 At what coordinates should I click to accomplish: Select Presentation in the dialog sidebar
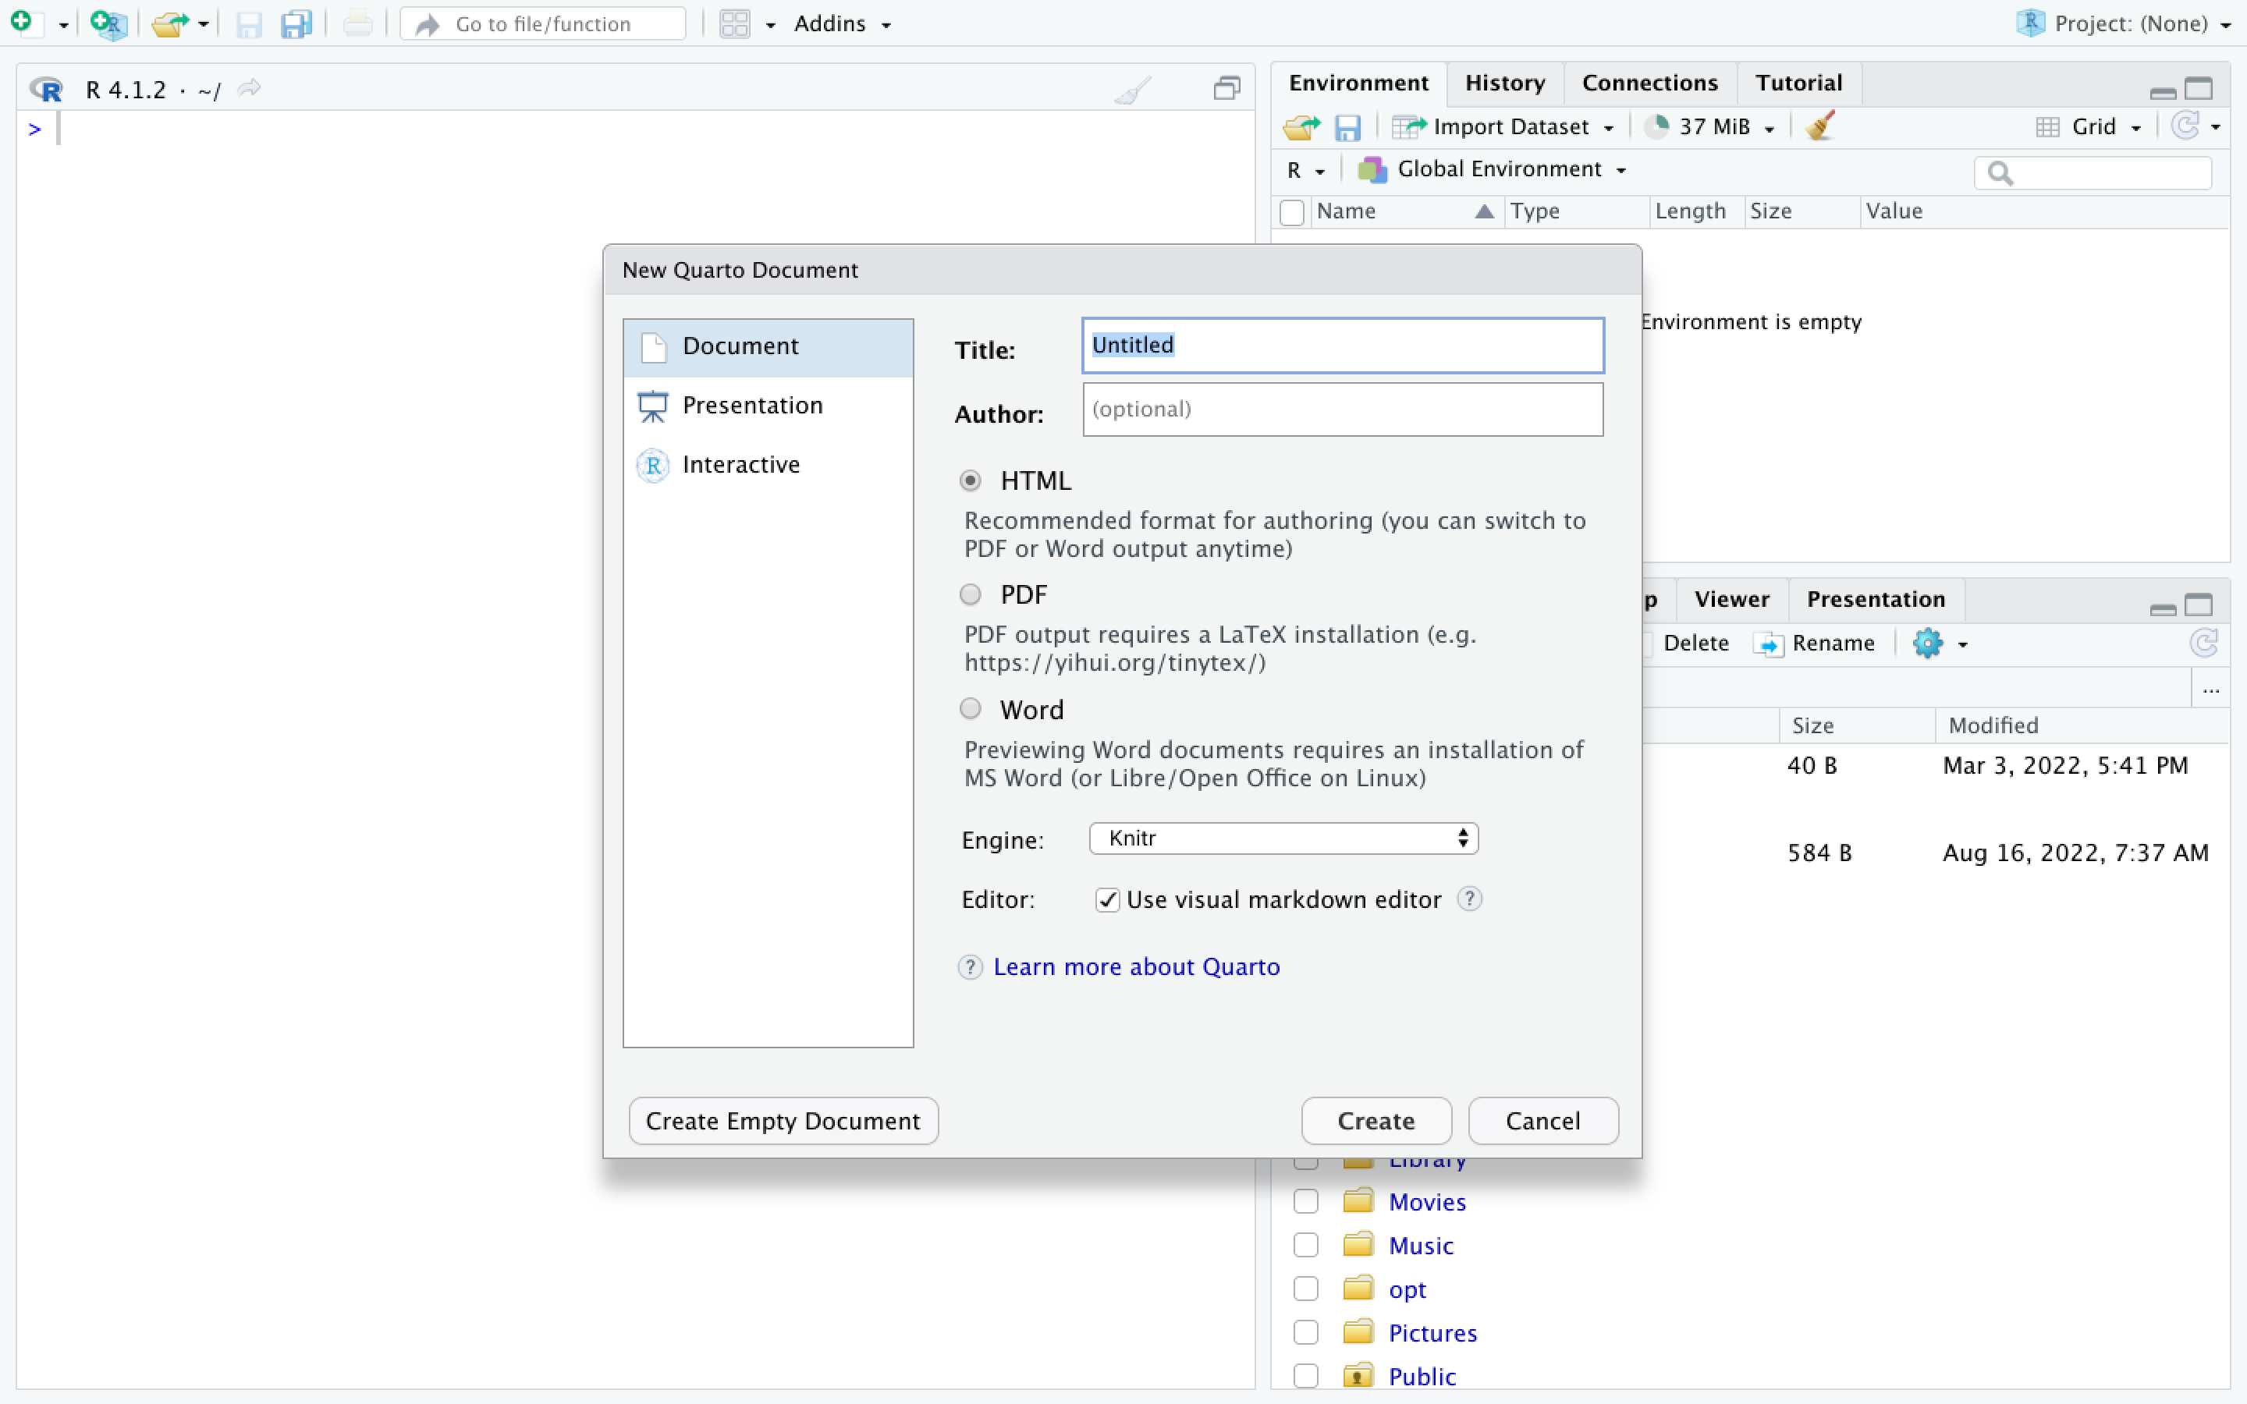(x=768, y=405)
